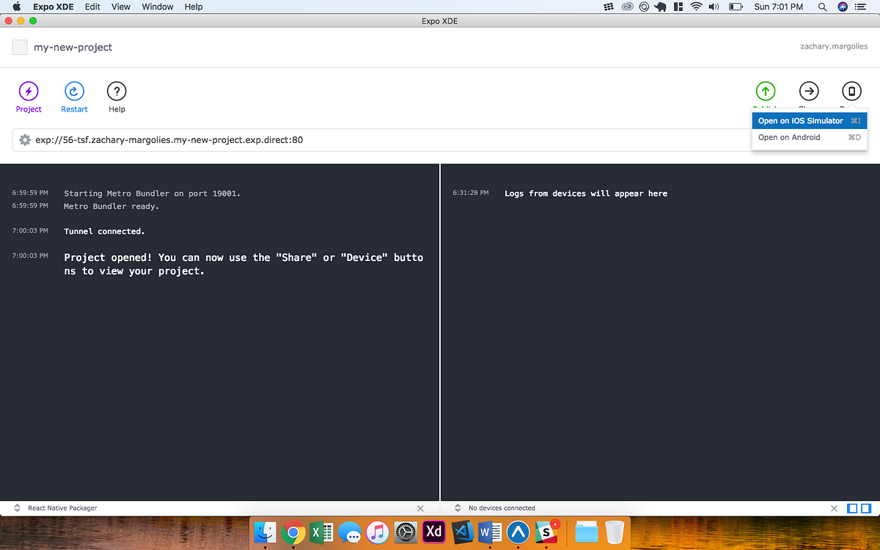Click the Metro Bundler ready log line

pos(111,206)
